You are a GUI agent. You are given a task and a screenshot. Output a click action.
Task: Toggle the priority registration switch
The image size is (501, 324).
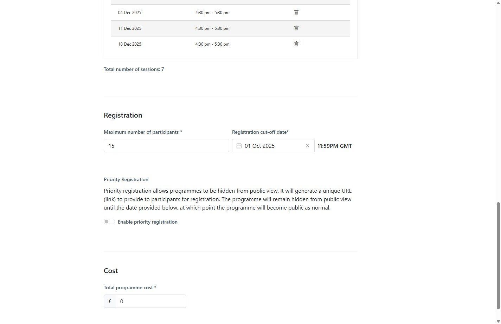click(x=109, y=221)
